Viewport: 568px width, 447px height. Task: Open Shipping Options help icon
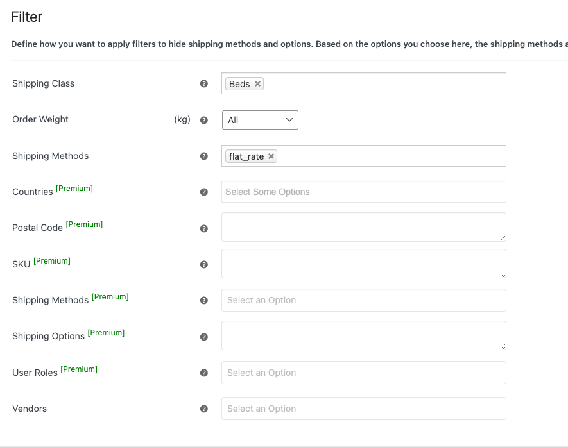204,337
